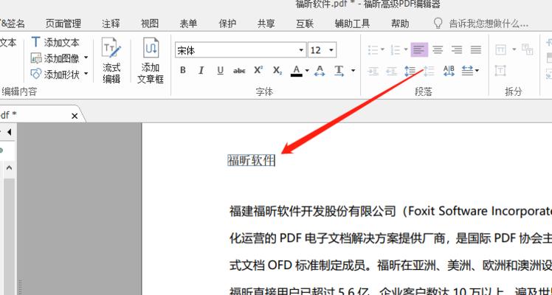552x295 pixels.
Task: Click line starting 化运营的 PDF
Action: point(391,238)
